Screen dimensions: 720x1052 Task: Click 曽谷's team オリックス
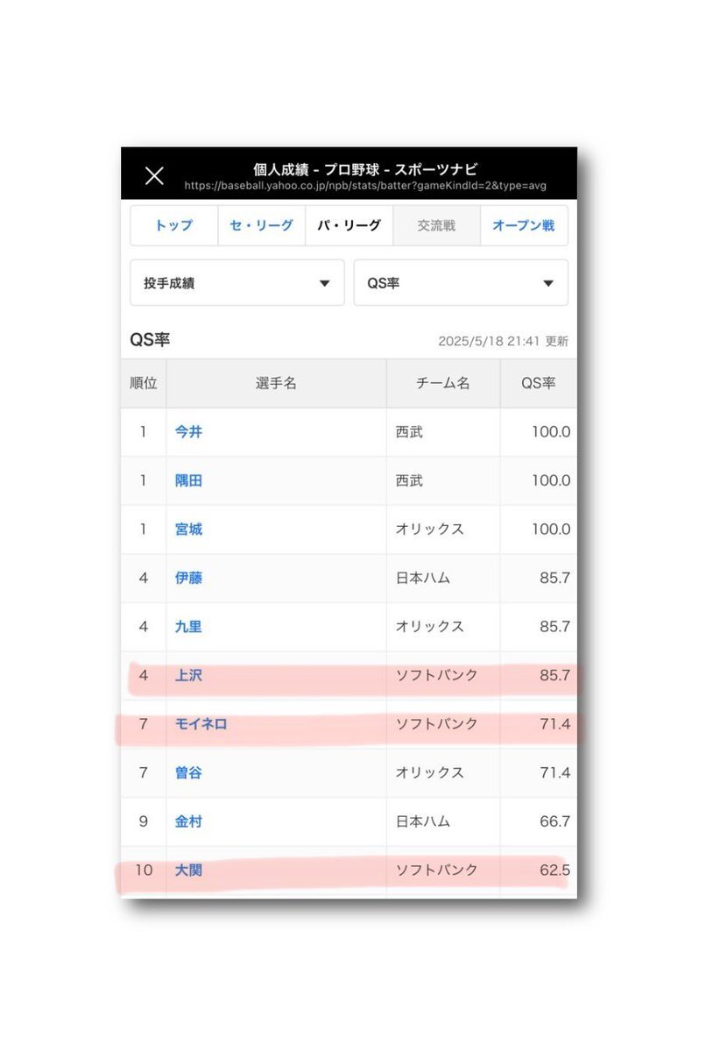[429, 773]
